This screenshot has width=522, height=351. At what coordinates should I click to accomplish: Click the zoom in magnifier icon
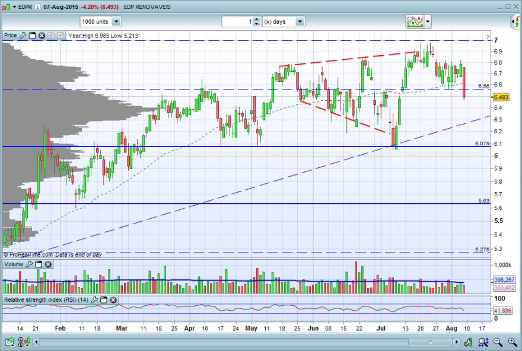point(513,342)
